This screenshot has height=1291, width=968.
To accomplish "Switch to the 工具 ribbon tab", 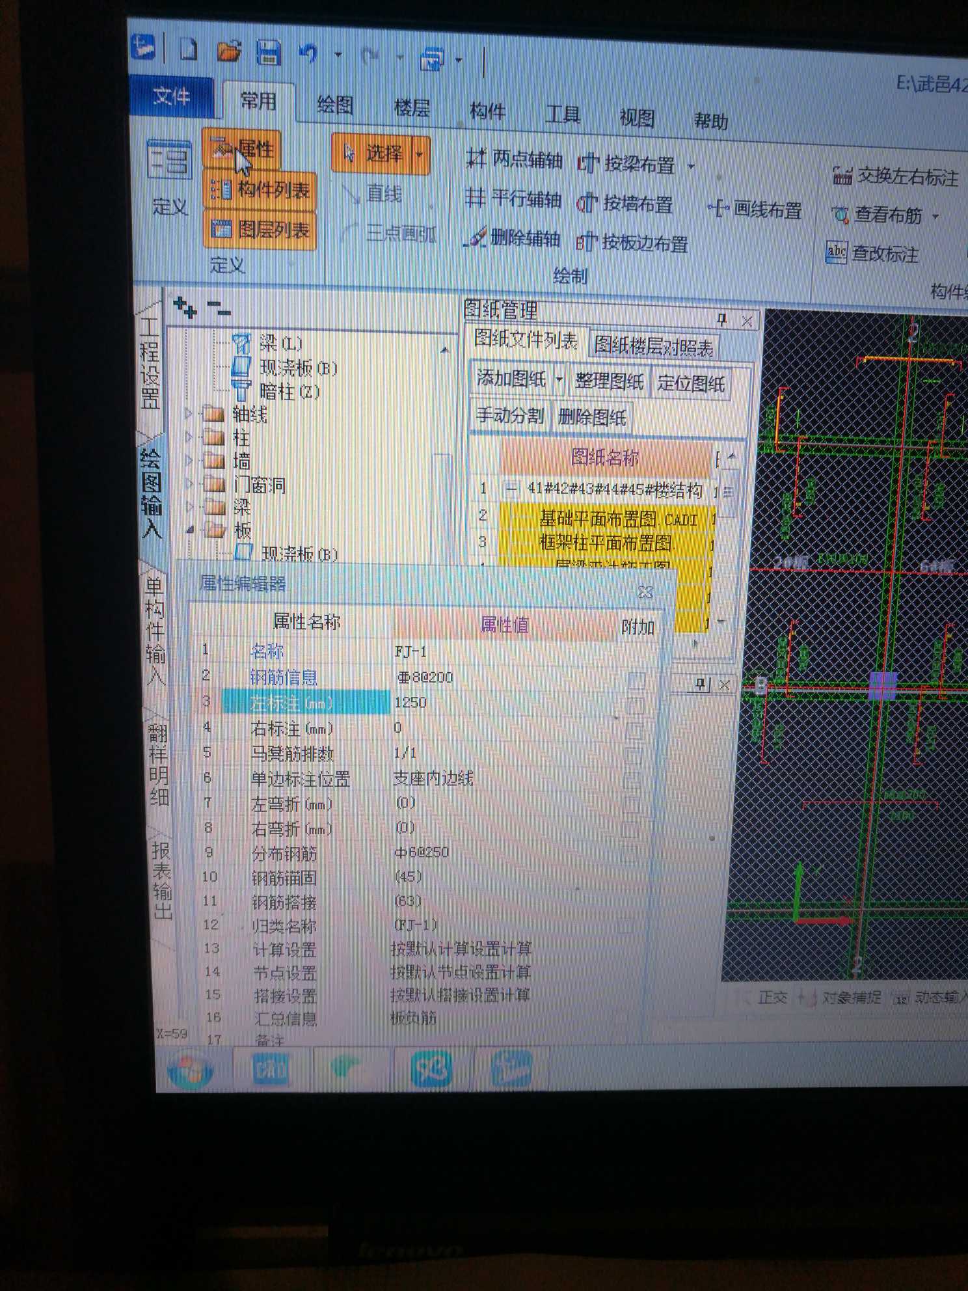I will pos(562,115).
